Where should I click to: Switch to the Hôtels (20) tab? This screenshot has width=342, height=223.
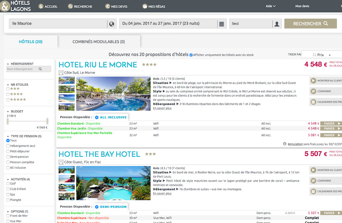pyautogui.click(x=31, y=42)
